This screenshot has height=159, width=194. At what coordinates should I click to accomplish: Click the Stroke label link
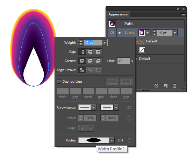pos(130,33)
